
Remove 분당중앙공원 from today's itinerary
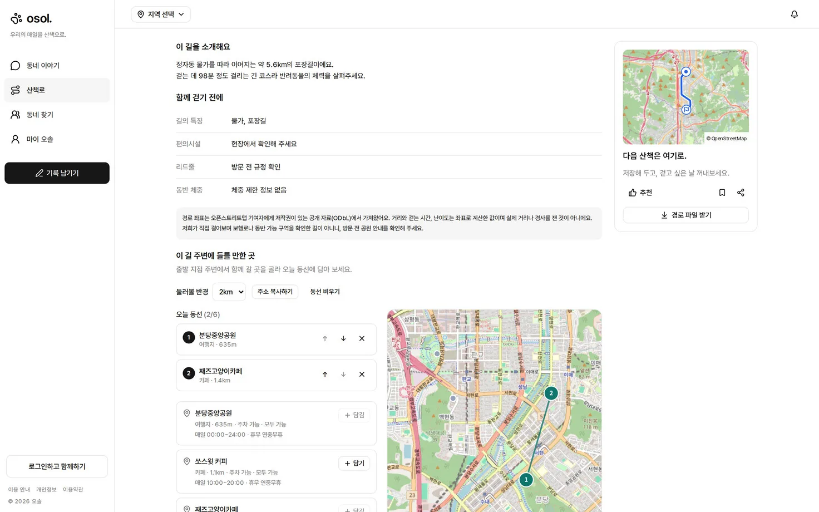[362, 338]
